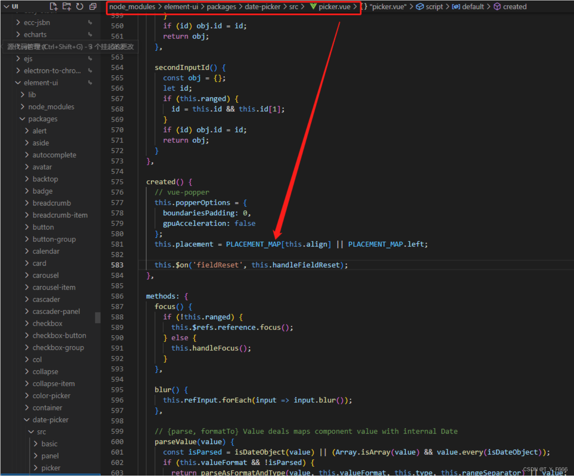
Task: Click the script cube icon in breadcrumb
Action: 420,6
